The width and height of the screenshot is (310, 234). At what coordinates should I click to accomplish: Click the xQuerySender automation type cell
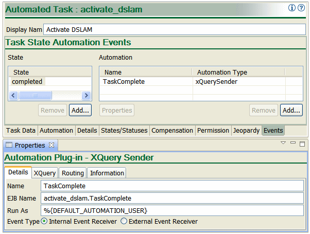[239, 82]
